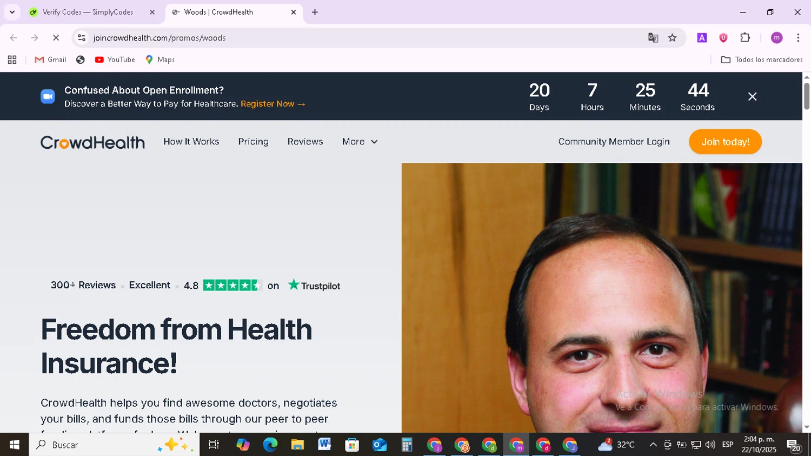Open the Pricing page
The height and width of the screenshot is (456, 811).
(x=253, y=142)
